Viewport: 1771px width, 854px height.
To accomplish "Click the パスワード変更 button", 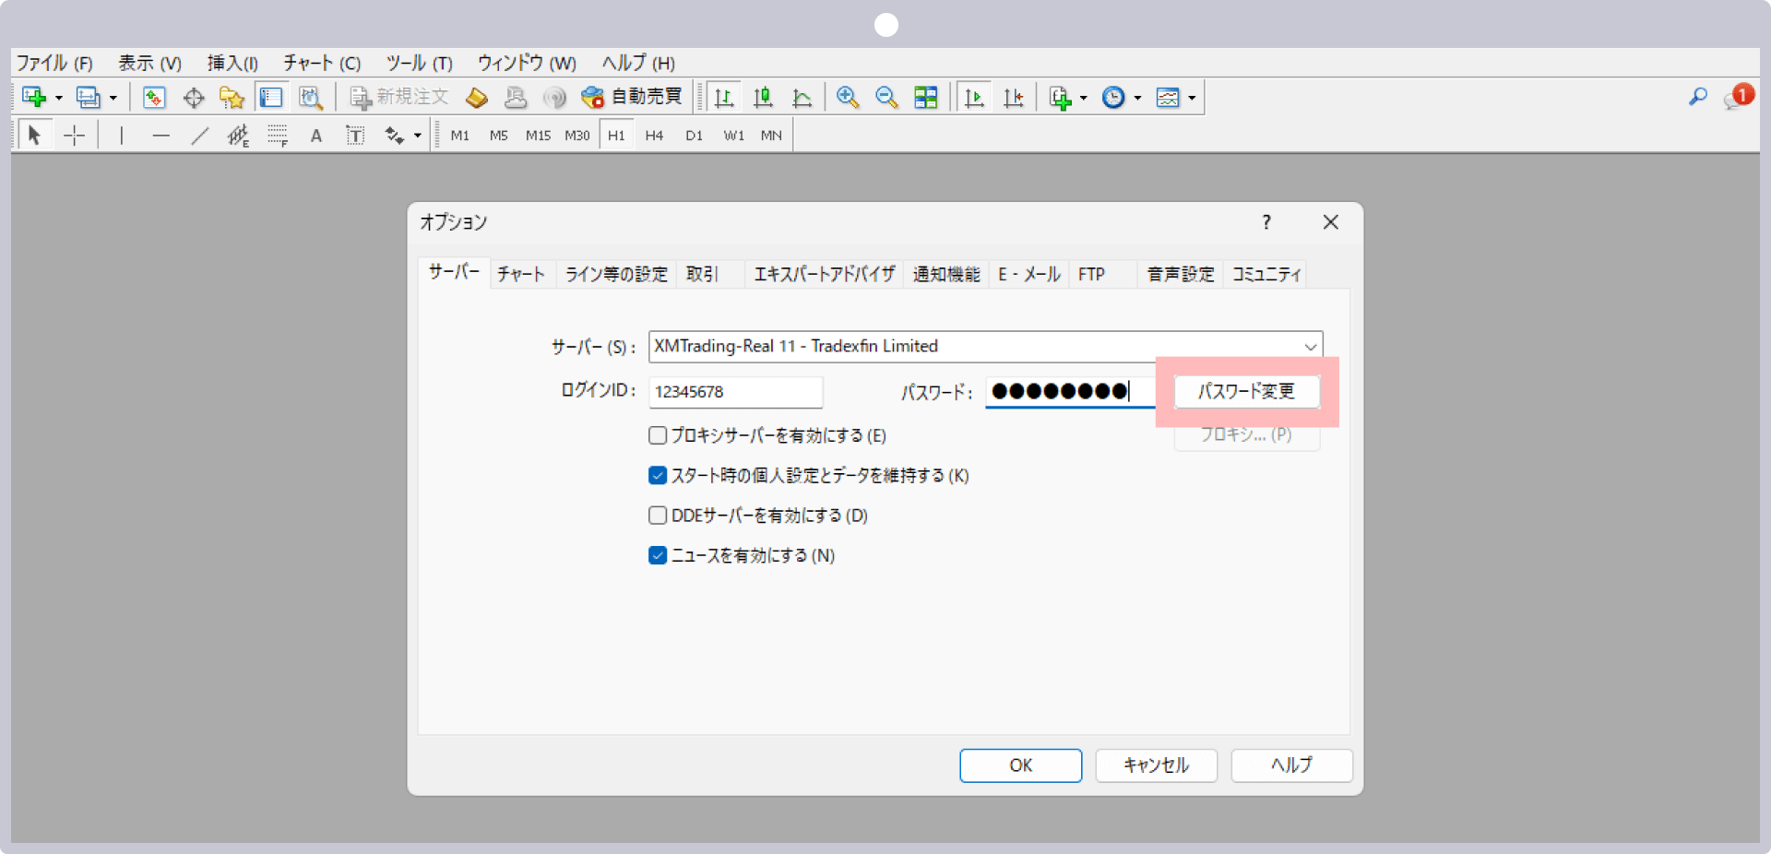I will tap(1246, 391).
